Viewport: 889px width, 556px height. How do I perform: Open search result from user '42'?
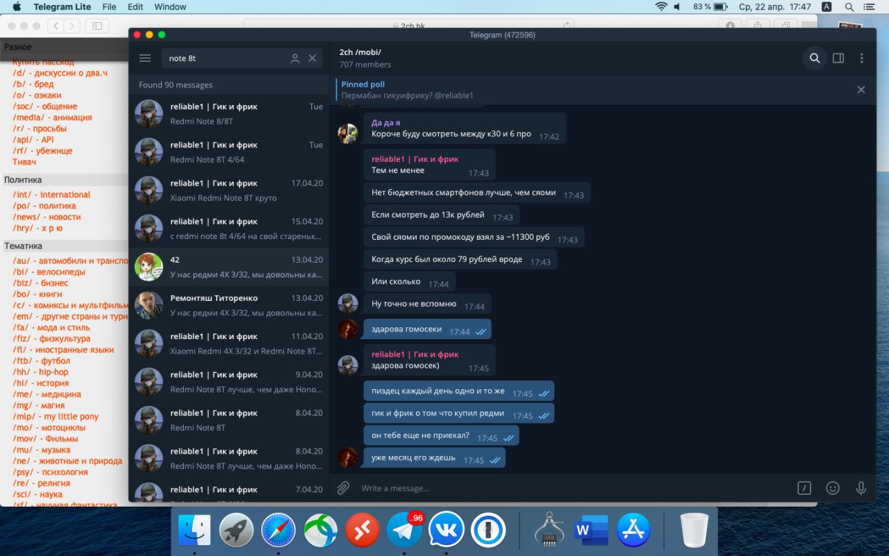click(229, 267)
